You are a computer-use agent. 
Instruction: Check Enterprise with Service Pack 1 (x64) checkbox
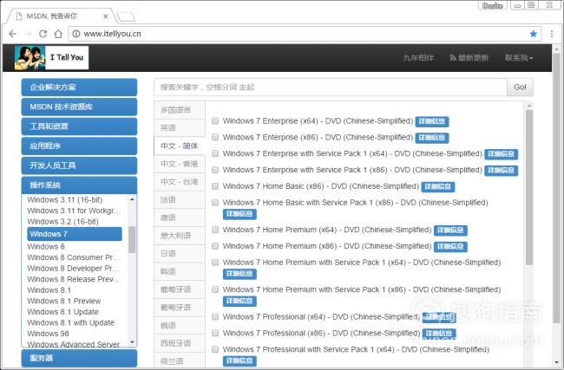point(215,153)
